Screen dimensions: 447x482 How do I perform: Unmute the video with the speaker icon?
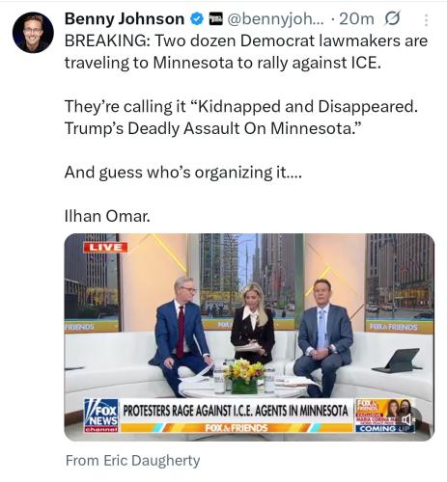406,419
